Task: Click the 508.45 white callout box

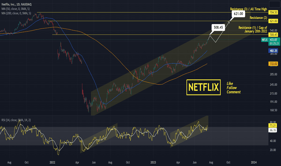Action: click(218, 27)
